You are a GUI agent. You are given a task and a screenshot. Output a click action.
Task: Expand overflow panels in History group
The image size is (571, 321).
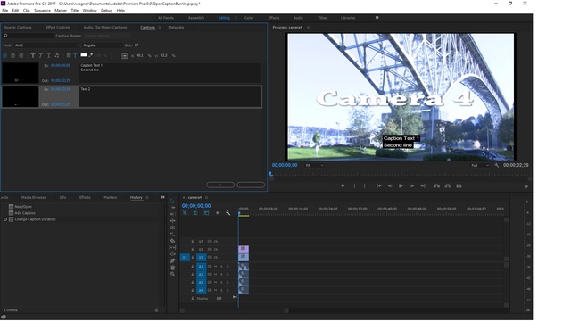pos(162,197)
